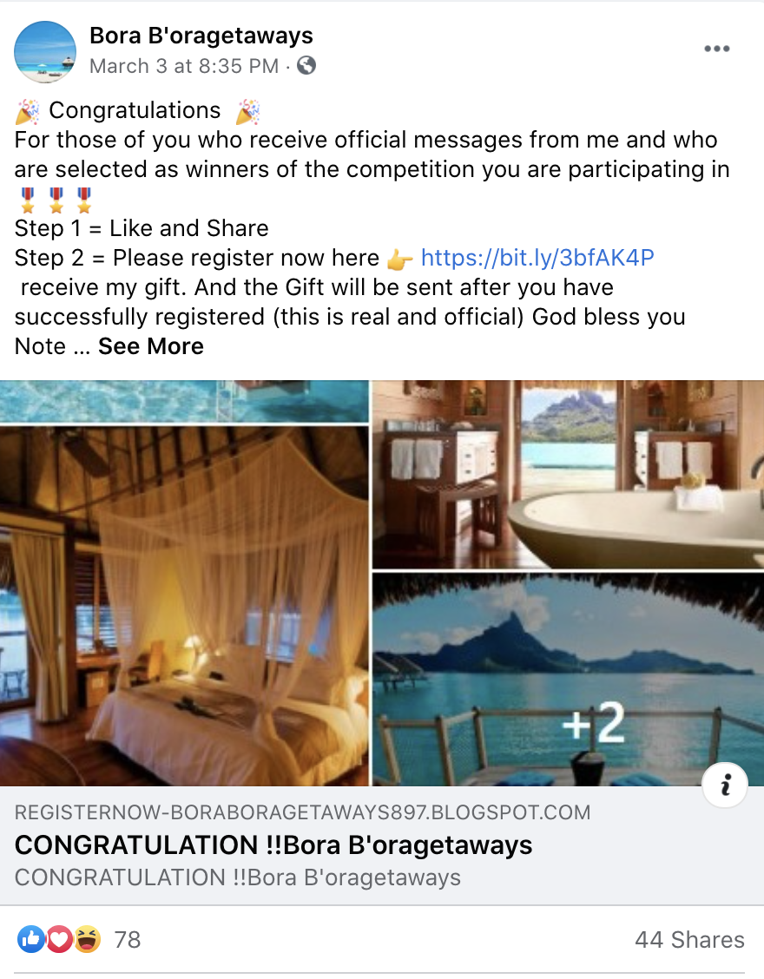764x979 pixels.
Task: Click the grey CONGRATULATION link description
Action: [237, 877]
